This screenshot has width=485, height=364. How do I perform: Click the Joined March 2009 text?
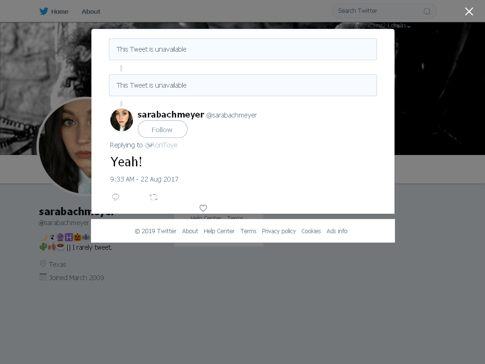(x=76, y=278)
